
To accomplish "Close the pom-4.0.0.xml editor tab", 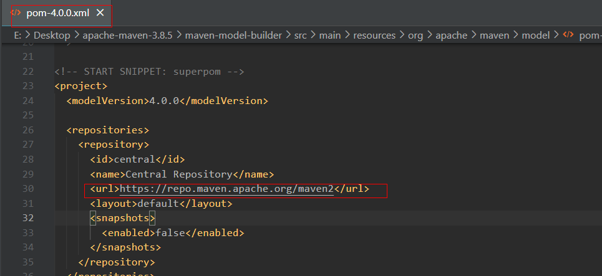I will (x=100, y=12).
